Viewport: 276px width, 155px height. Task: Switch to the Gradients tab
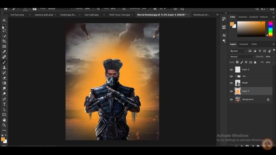(x=254, y=17)
